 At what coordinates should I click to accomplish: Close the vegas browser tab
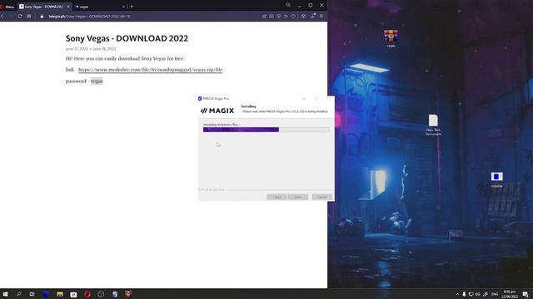coord(123,7)
